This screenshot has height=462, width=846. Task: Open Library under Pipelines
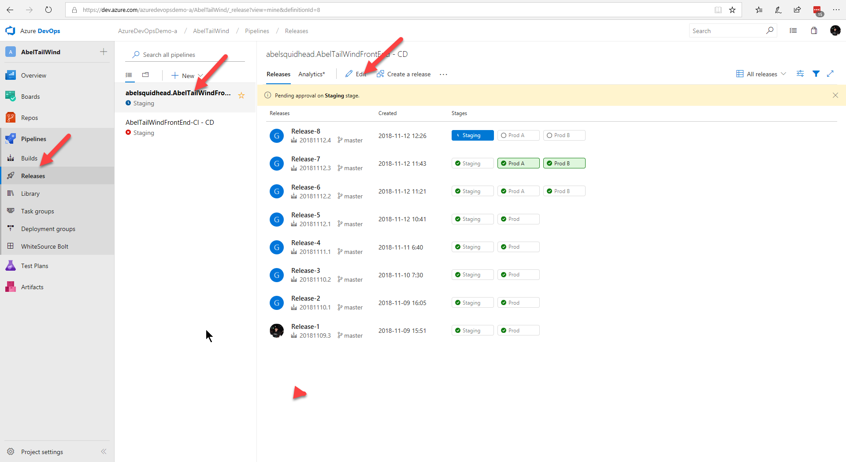(30, 194)
